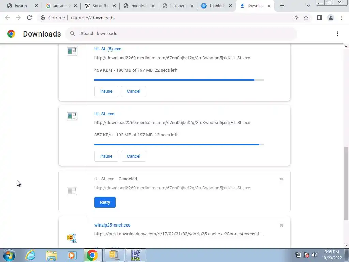Switch to the mightylo tab

[x=137, y=6]
